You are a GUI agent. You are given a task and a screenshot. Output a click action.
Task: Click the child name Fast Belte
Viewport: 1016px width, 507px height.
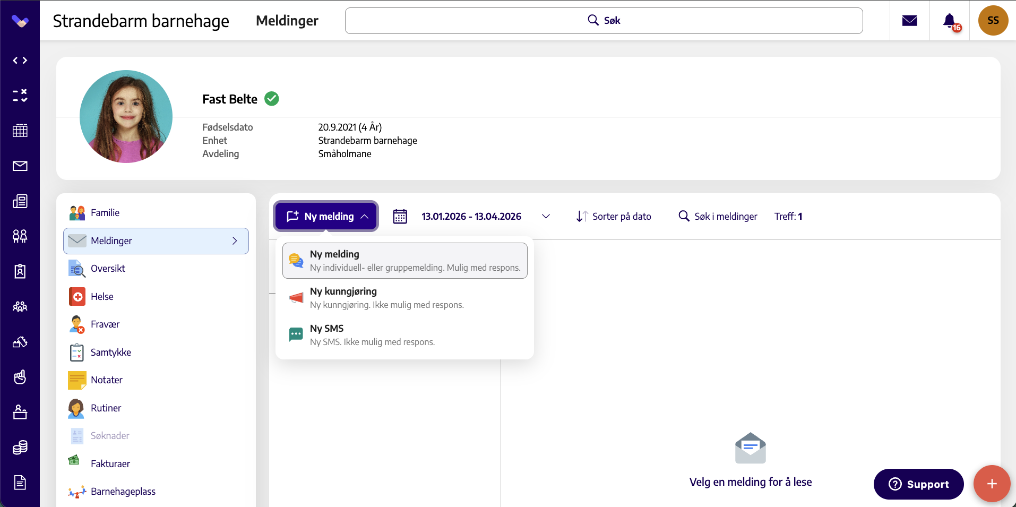coord(229,99)
